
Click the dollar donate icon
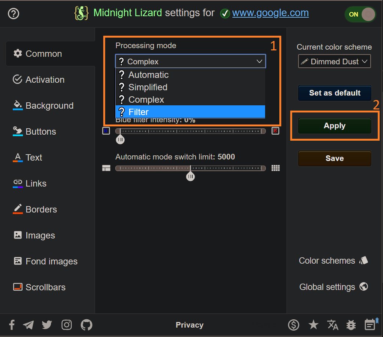294,325
